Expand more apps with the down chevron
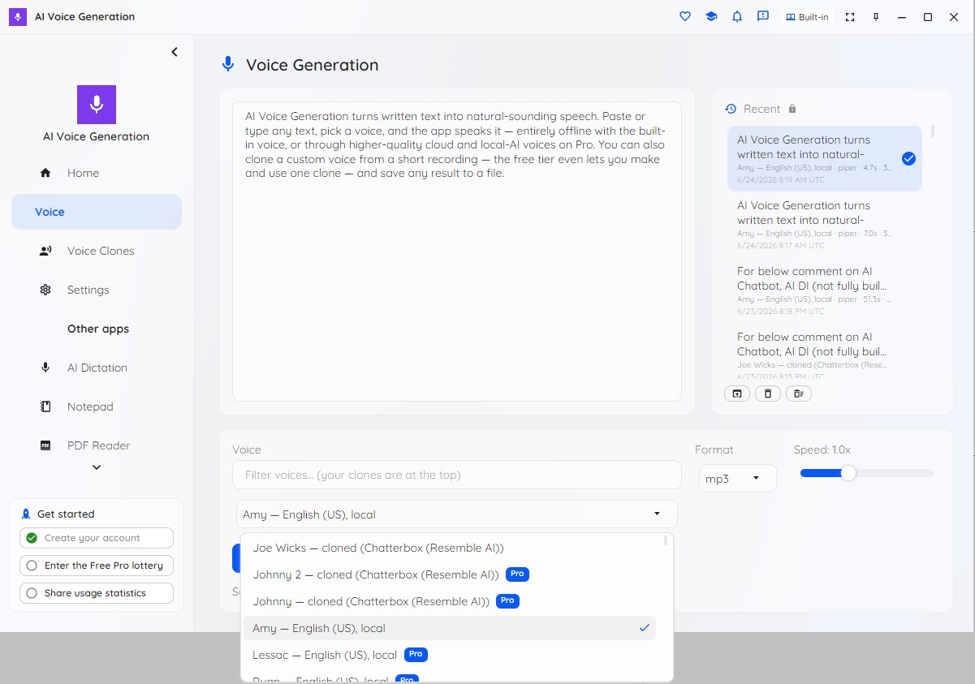Viewport: 975px width, 684px height. [x=97, y=467]
